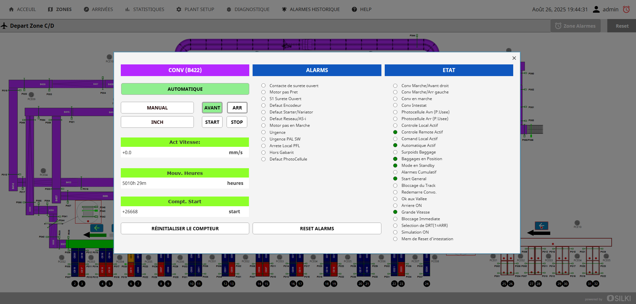Click the bell icon beside ALARMES HISTORIQUE

coord(284,9)
